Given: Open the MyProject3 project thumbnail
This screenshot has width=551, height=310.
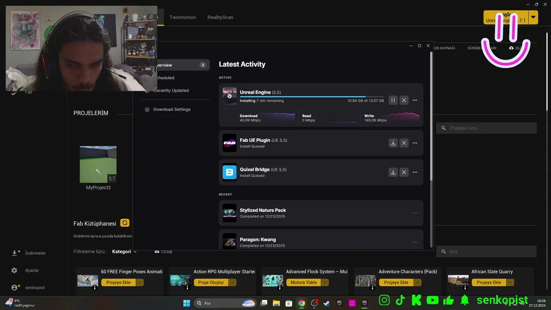Looking at the screenshot, I should coord(98,164).
